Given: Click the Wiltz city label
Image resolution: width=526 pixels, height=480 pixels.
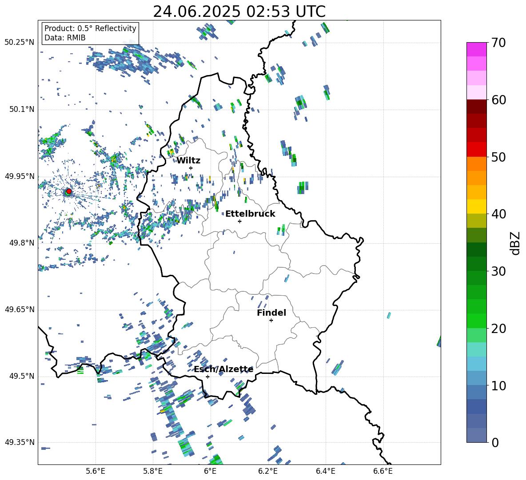Looking at the screenshot, I should [188, 161].
